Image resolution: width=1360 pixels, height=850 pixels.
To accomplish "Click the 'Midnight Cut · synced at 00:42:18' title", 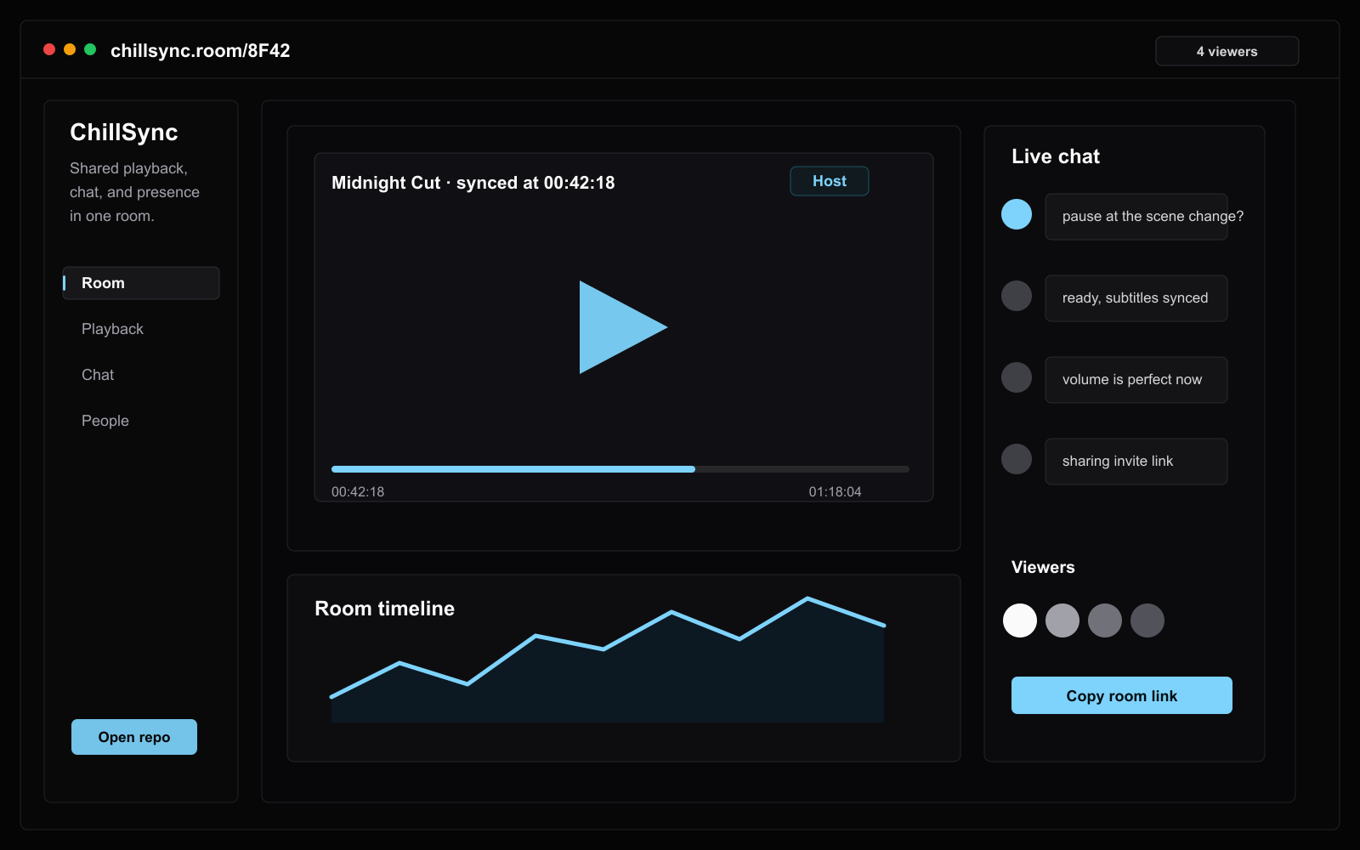I will coord(473,183).
